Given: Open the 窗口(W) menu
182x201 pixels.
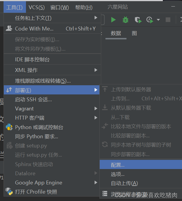Looking at the screenshot, I should (x=60, y=7).
